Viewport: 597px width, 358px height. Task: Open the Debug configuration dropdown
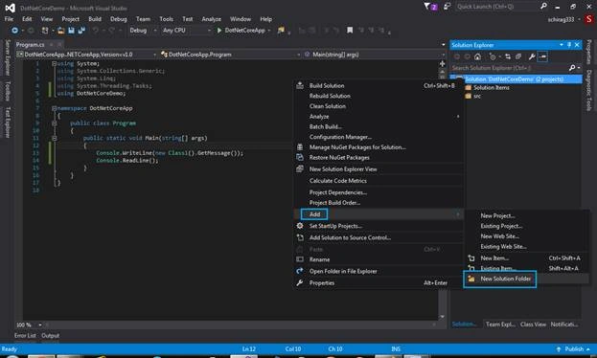coord(143,30)
